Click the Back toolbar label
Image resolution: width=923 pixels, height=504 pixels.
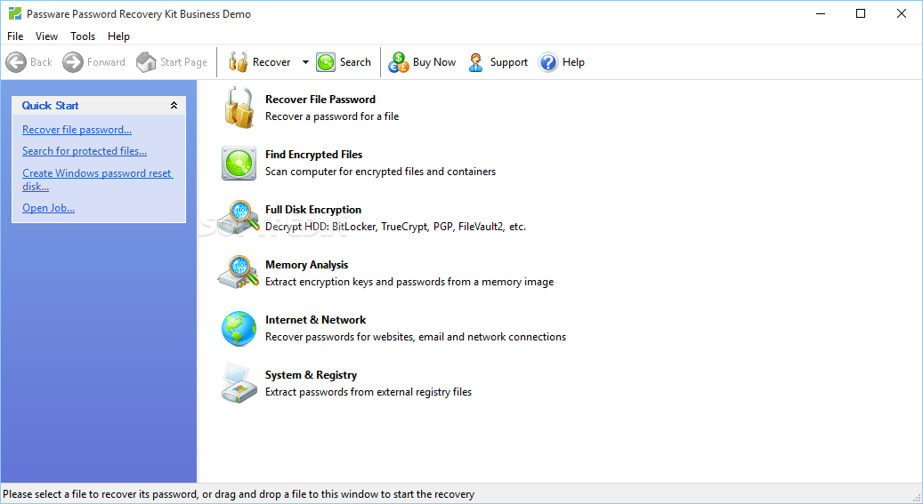tap(41, 61)
